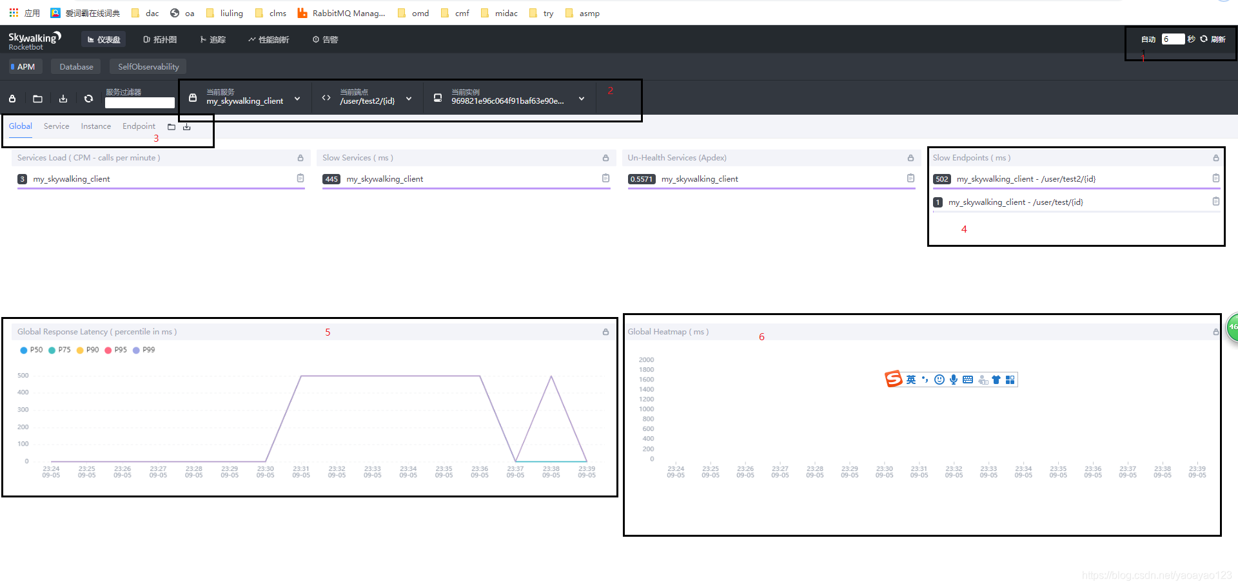This screenshot has height=587, width=1238.
Task: Copy the /user/test/{id} slow endpoint entry
Action: pos(1216,201)
